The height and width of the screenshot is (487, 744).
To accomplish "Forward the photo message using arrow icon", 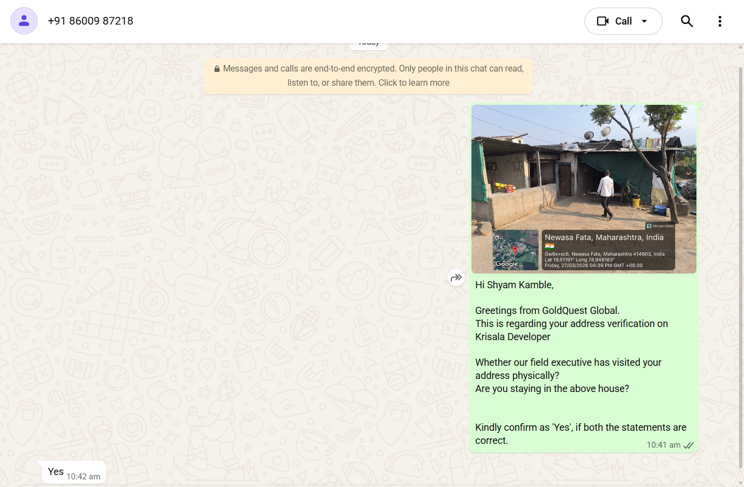I will pyautogui.click(x=456, y=278).
